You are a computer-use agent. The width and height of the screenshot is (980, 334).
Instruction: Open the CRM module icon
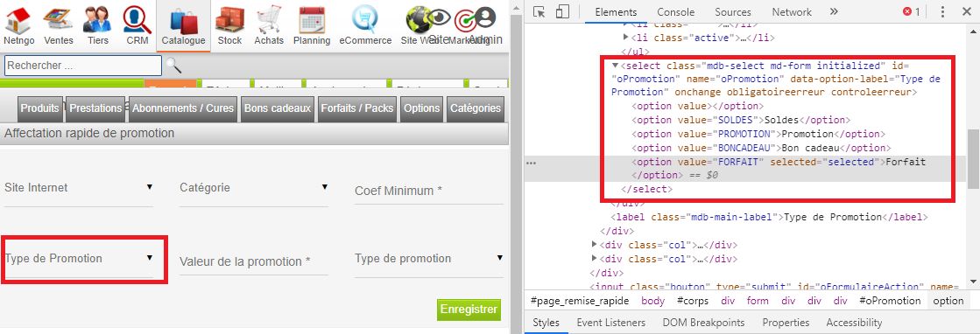tap(137, 19)
